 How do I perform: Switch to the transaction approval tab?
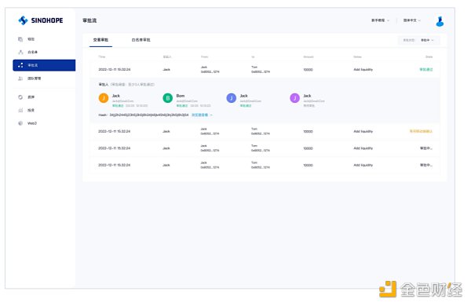tap(100, 40)
